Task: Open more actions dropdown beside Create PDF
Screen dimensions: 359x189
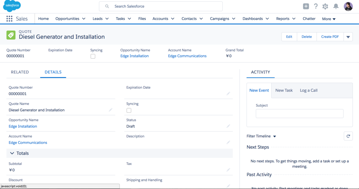Action: 348,37
